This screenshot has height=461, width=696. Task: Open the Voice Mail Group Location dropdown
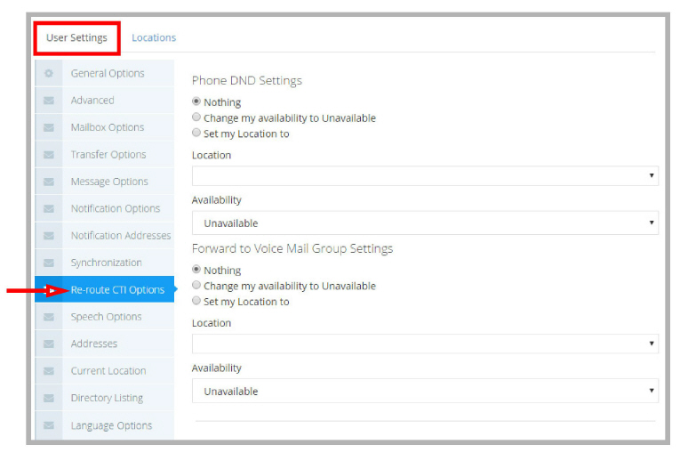pos(425,344)
